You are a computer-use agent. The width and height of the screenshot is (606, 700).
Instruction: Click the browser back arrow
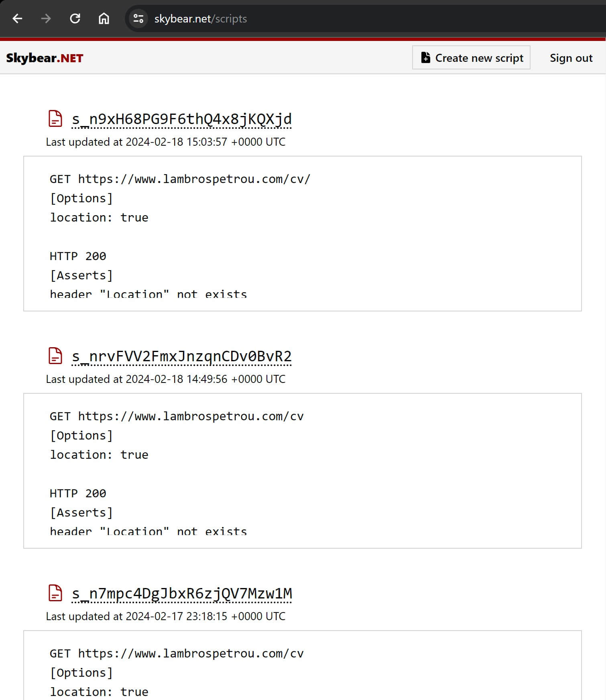click(x=17, y=18)
